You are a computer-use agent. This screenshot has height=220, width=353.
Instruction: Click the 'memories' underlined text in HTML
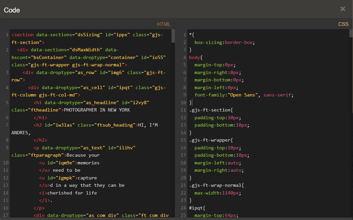(x=88, y=163)
